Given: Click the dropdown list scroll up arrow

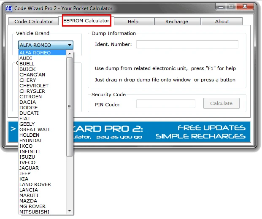Looking at the screenshot, I should pyautogui.click(x=70, y=54).
